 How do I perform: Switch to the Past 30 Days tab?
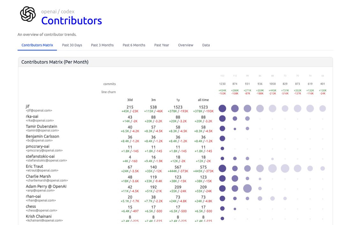(72, 45)
